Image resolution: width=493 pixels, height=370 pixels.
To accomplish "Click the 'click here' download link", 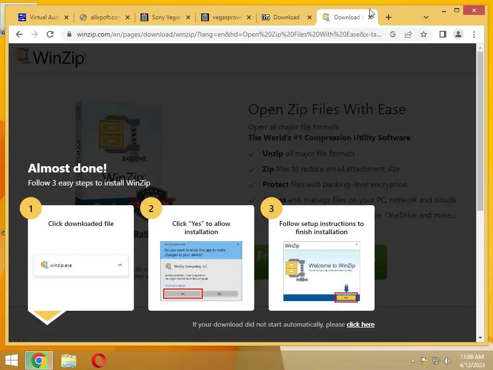I will point(360,324).
